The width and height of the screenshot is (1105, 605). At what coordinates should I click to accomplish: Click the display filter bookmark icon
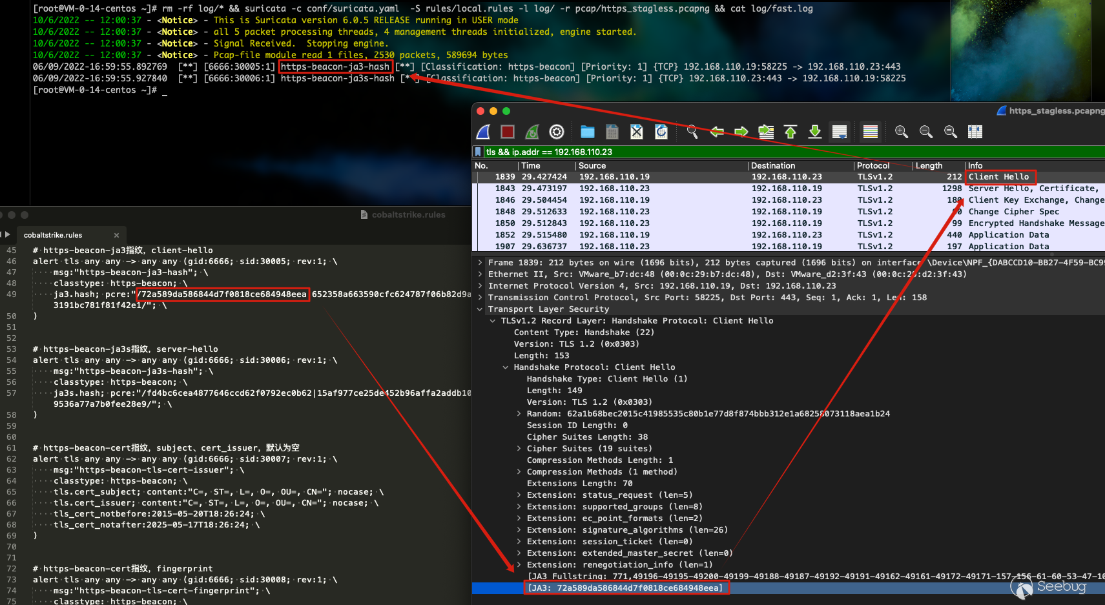tap(479, 152)
